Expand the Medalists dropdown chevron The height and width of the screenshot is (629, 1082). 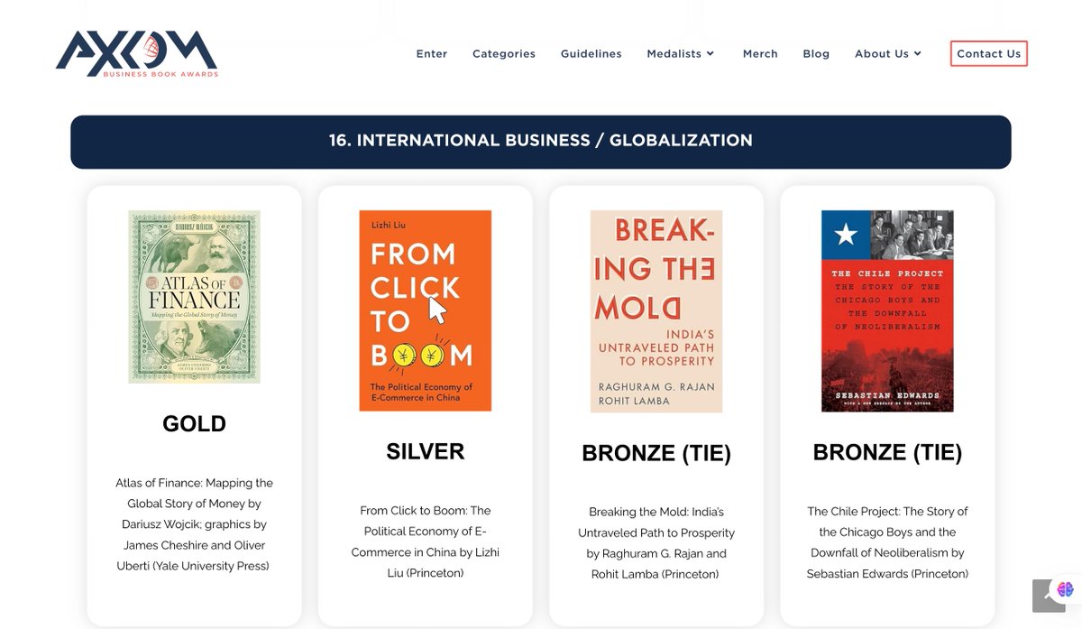pos(711,54)
